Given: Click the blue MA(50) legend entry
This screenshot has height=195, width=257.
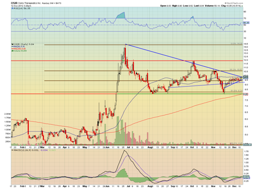Looking at the screenshot, I should coord(18,46).
